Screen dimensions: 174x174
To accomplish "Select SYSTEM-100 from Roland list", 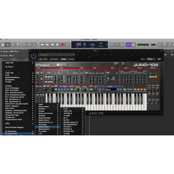I will 73,131.
